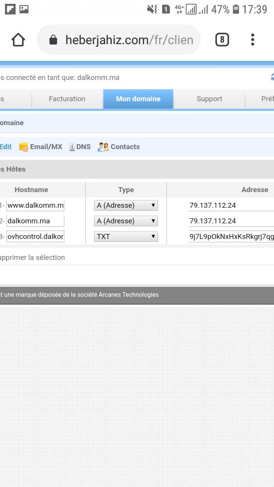Tap the padlock icon in address bar
274x487 pixels.
coord(53,40)
